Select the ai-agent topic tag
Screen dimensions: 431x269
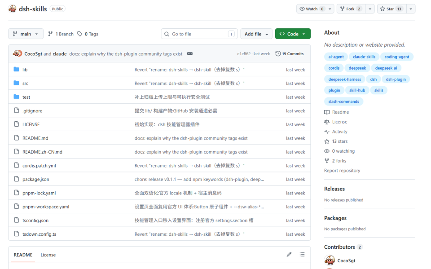click(x=336, y=57)
